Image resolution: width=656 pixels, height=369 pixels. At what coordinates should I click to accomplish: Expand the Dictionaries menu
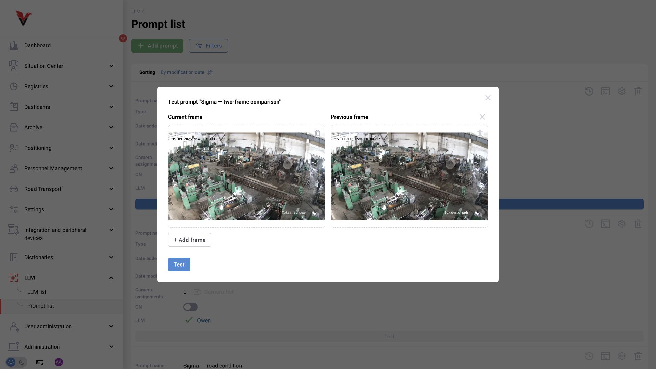coord(61,257)
